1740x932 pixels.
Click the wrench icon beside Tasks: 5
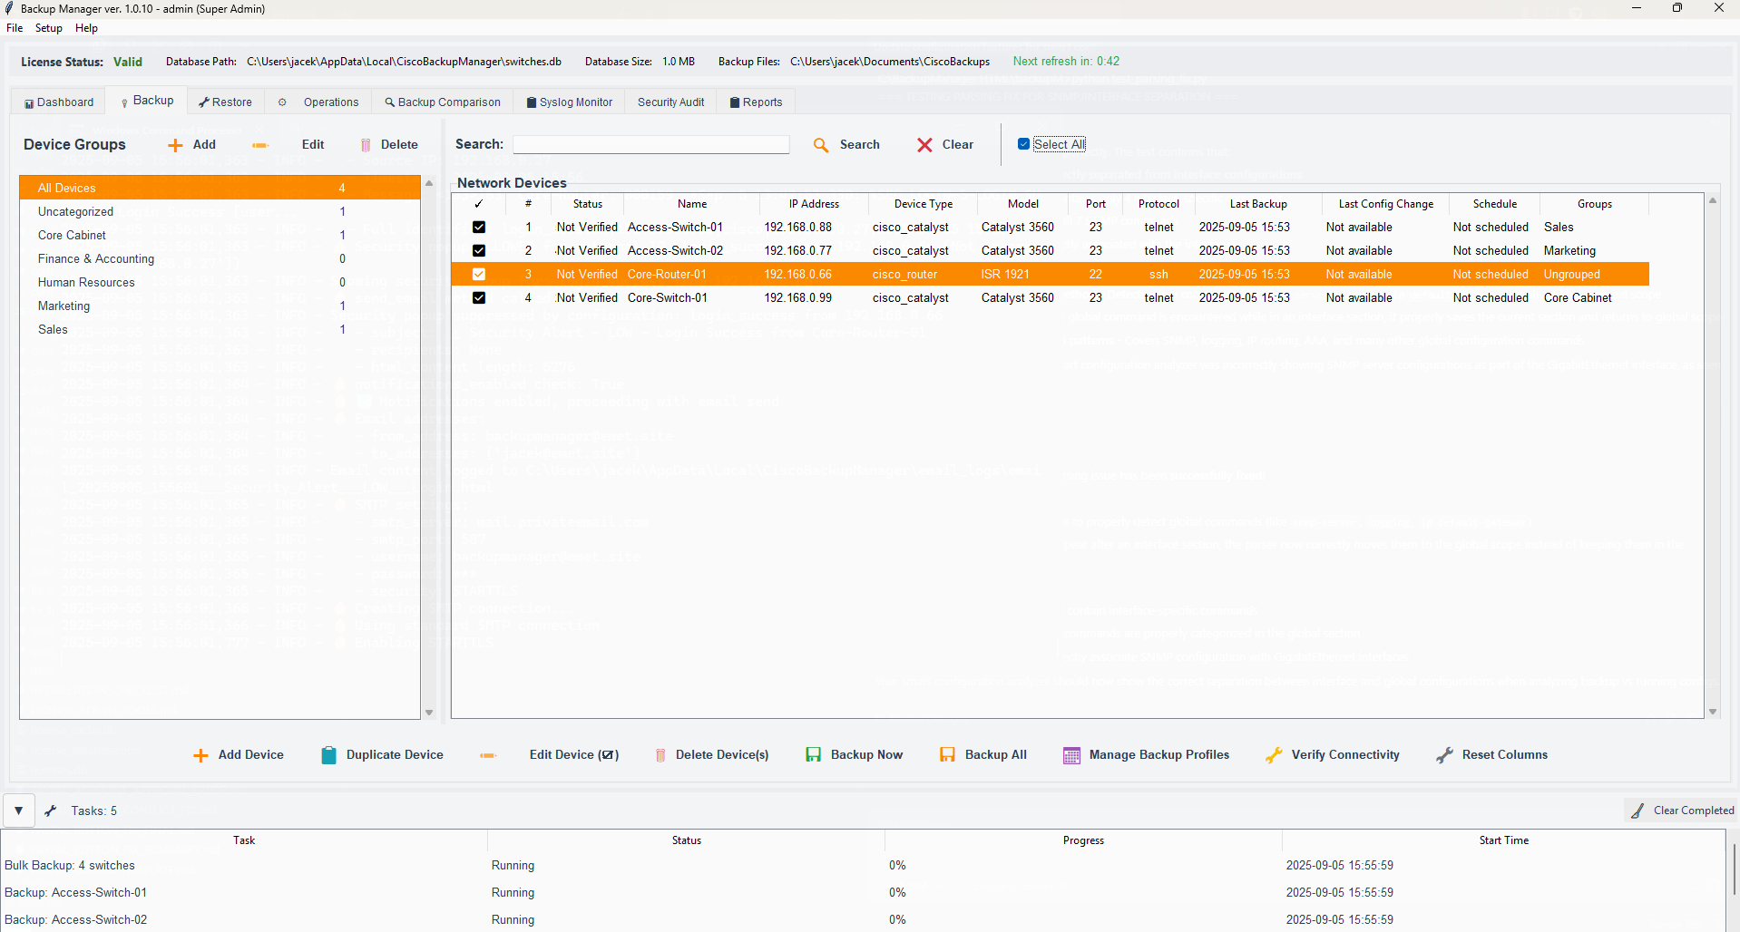point(51,811)
